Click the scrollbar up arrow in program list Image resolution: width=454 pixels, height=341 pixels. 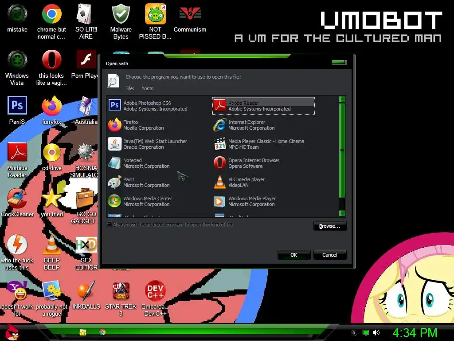(342, 99)
